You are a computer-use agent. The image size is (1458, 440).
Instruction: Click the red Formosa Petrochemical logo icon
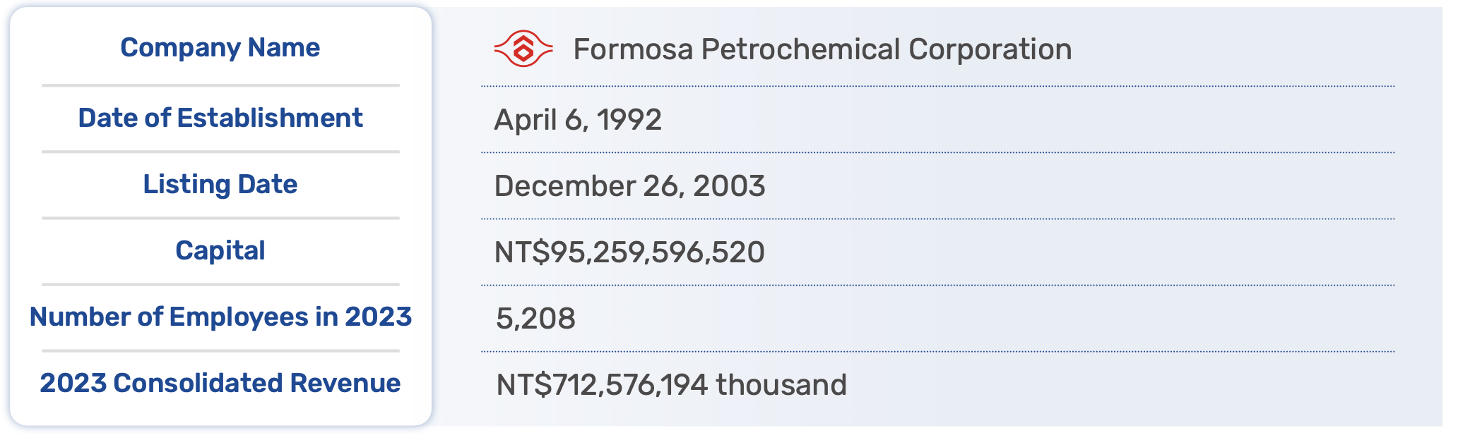click(x=523, y=49)
